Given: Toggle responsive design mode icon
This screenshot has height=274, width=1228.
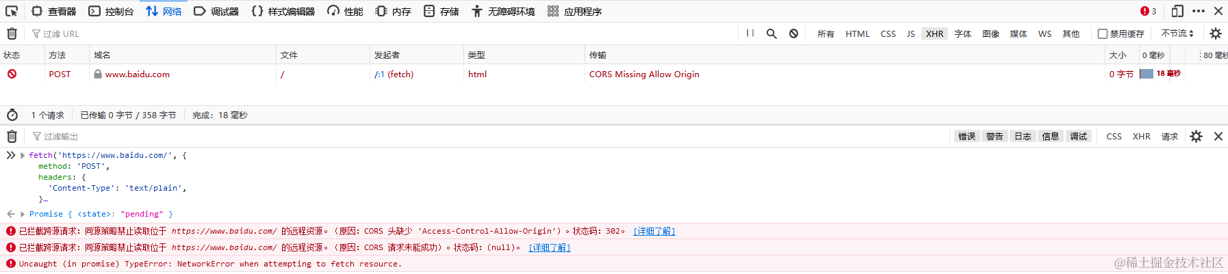Looking at the screenshot, I should (1177, 11).
